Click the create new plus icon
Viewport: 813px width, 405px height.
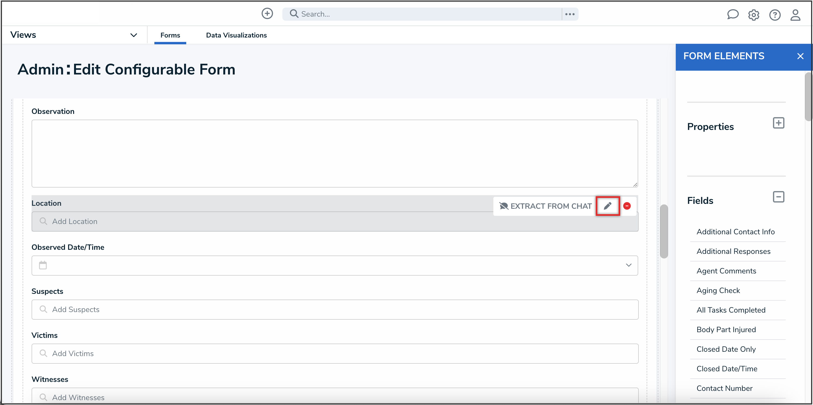[x=267, y=14]
